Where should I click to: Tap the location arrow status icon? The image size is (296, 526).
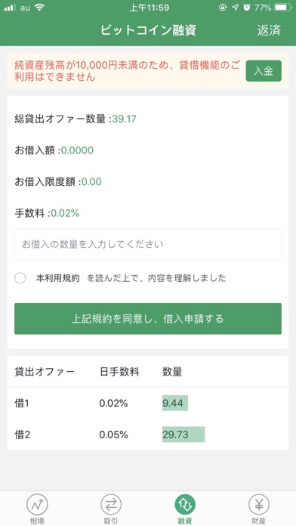click(235, 8)
